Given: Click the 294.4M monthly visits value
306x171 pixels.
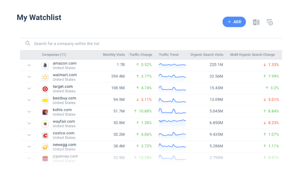Looking at the screenshot, I should click(118, 77).
